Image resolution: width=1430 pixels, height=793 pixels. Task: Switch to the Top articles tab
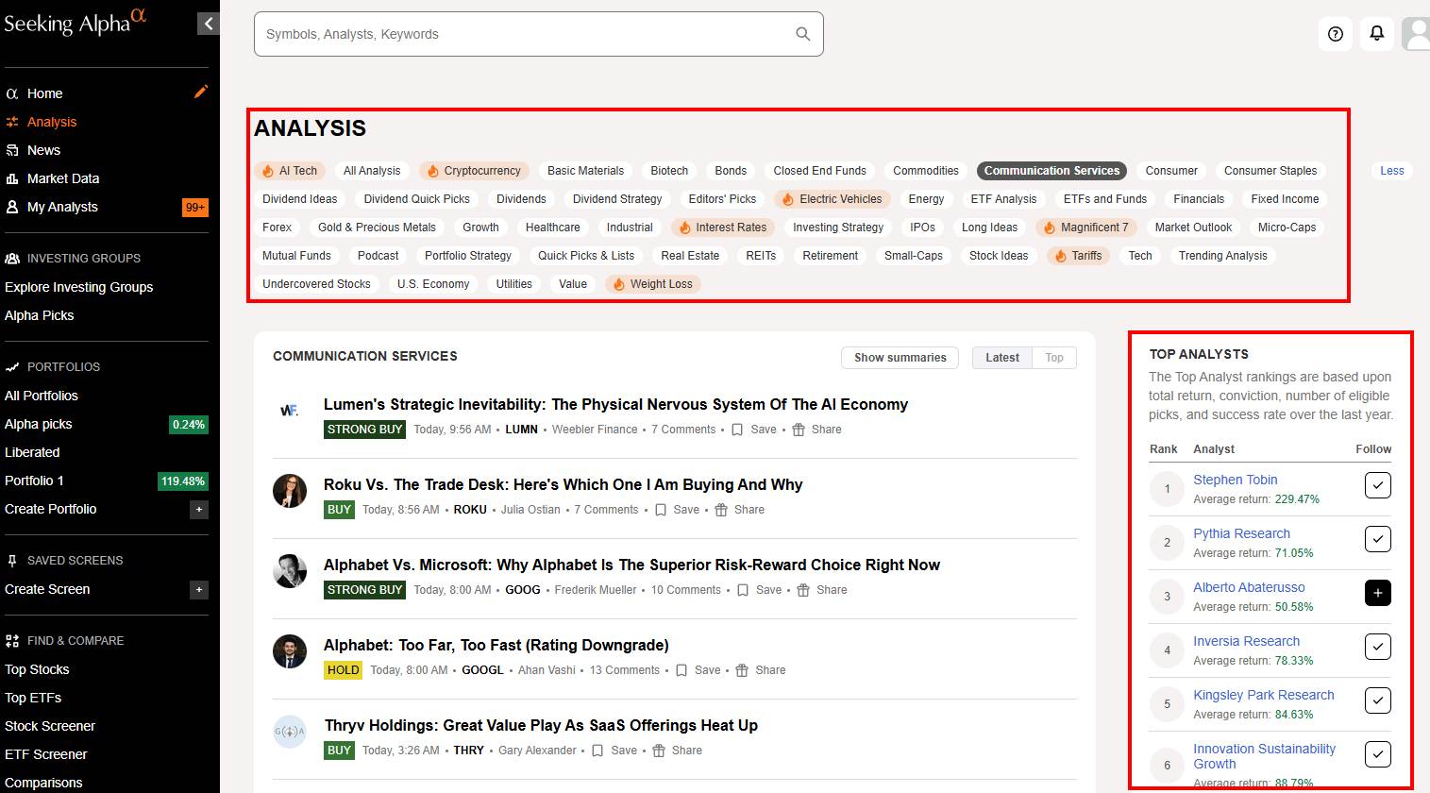pyautogui.click(x=1053, y=358)
